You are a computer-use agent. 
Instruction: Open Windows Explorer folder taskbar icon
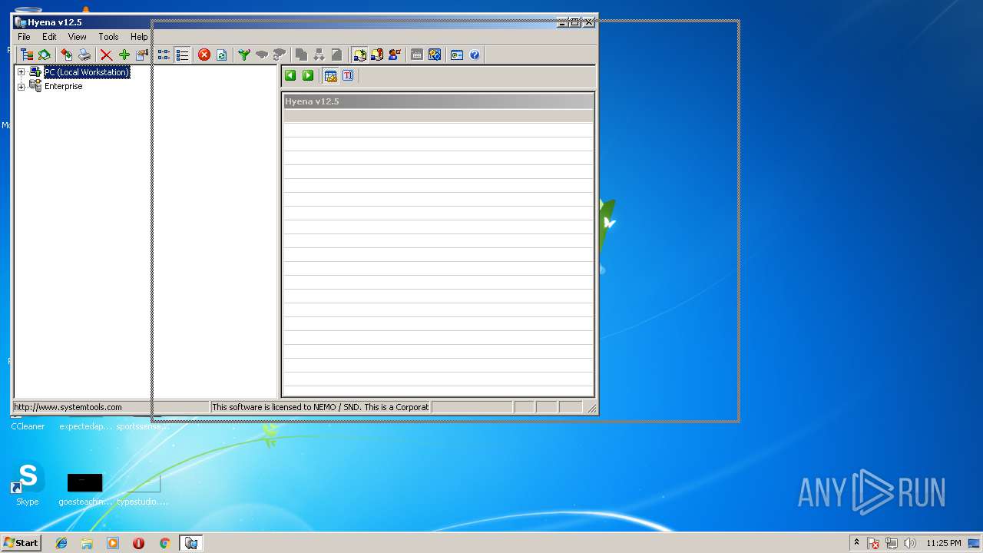87,543
